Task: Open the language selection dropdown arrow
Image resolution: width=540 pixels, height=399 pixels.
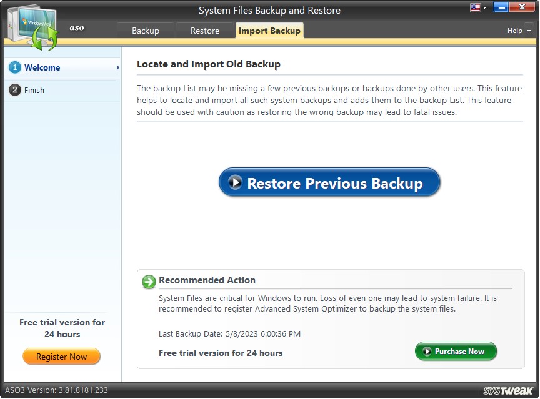Action: (483, 7)
